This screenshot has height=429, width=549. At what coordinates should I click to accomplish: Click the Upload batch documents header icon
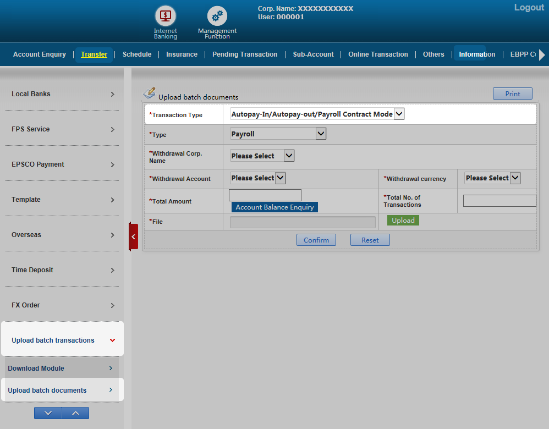click(150, 93)
